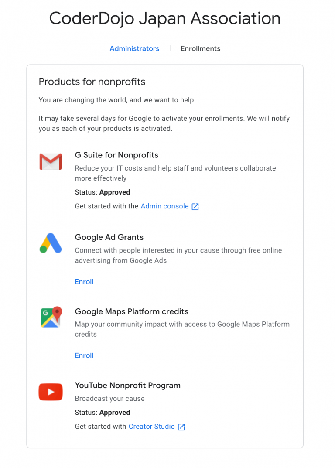Image resolution: width=335 pixels, height=468 pixels.
Task: Switch to the Enrollments tab
Action: (200, 48)
